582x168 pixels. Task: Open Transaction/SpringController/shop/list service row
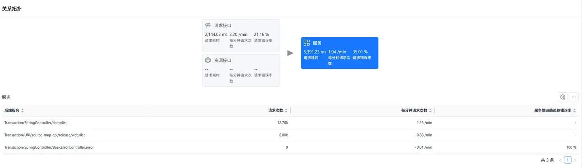36,123
